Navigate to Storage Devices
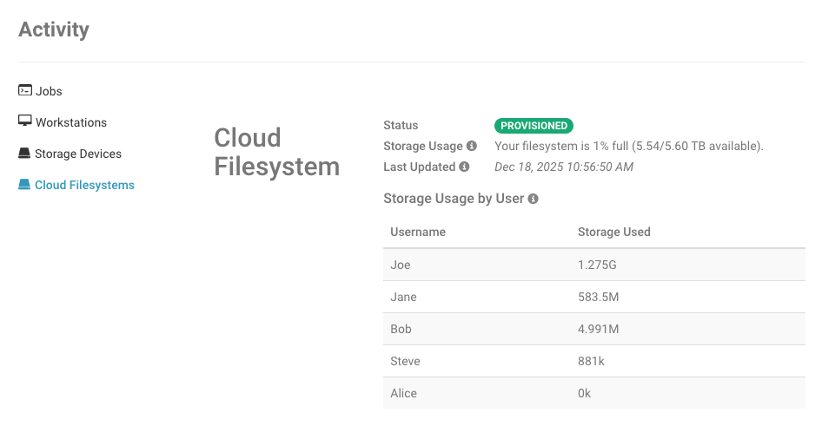This screenshot has width=822, height=439. 78,154
